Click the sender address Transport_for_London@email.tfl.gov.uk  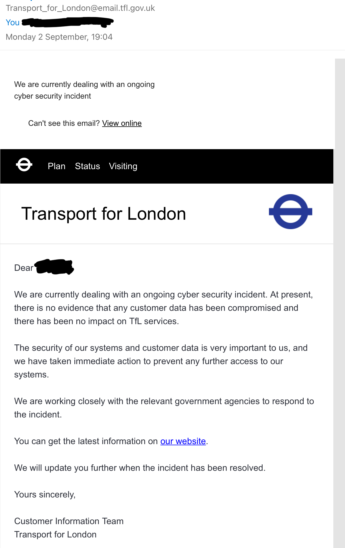[x=80, y=8]
